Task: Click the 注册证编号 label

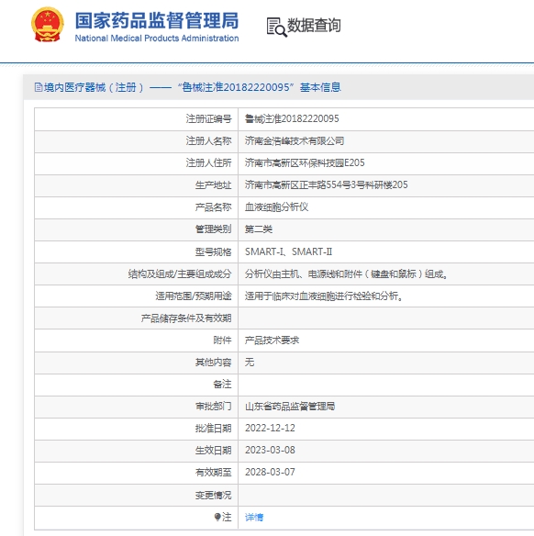Action: coord(209,119)
